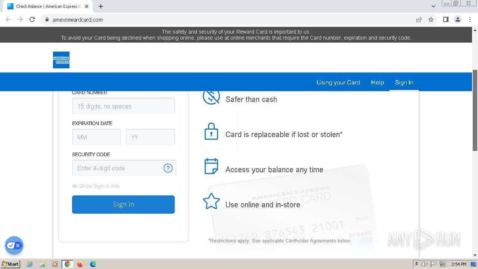Click the padlock card replaceable icon
The height and width of the screenshot is (269, 478).
click(x=211, y=132)
